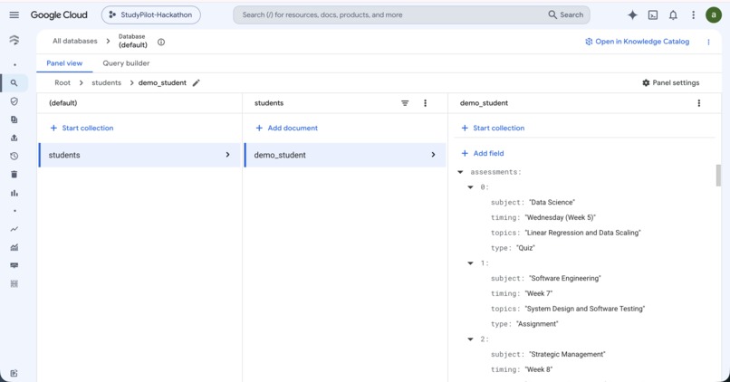This screenshot has height=382, width=730.
Task: Open the area chart insights sidebar icon
Action: (14, 247)
